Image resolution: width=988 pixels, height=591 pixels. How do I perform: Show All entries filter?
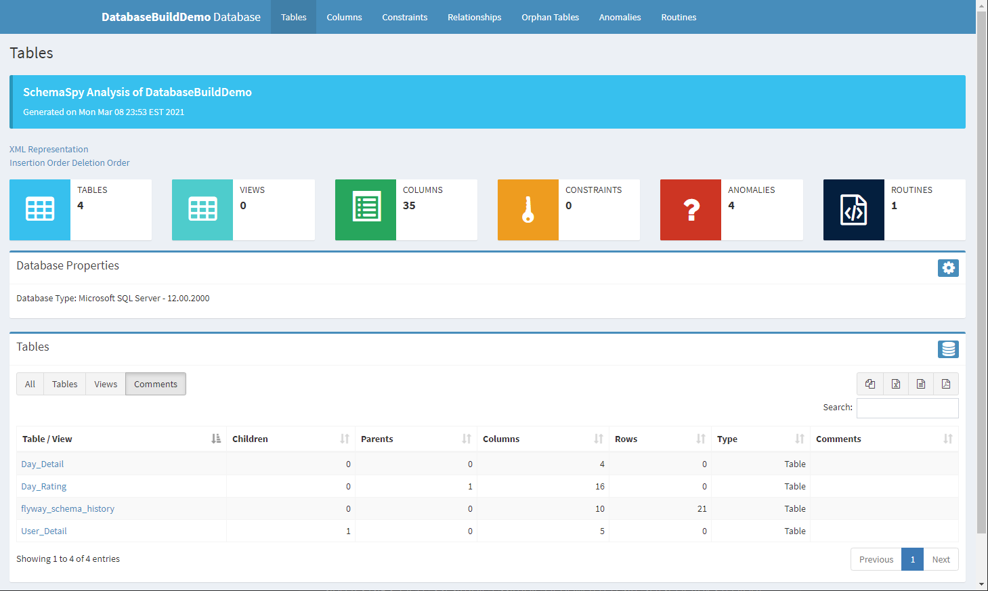pyautogui.click(x=30, y=384)
